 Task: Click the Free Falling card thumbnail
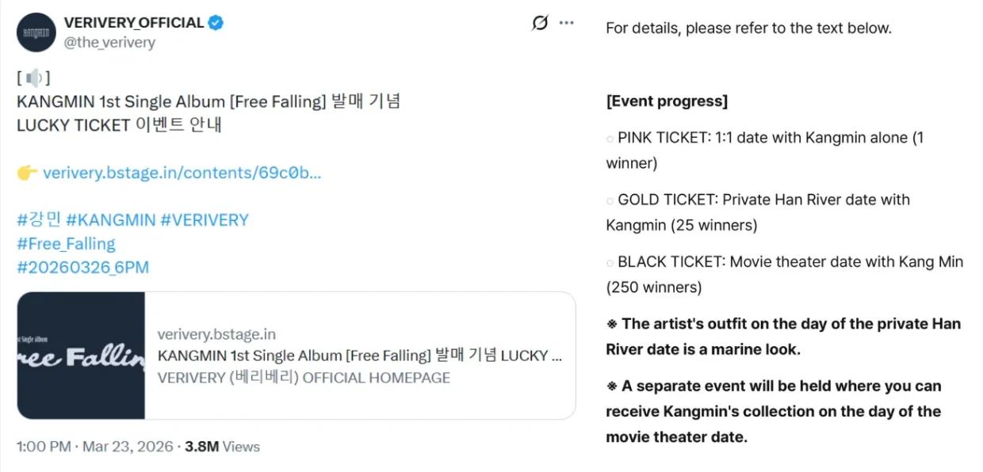(81, 356)
